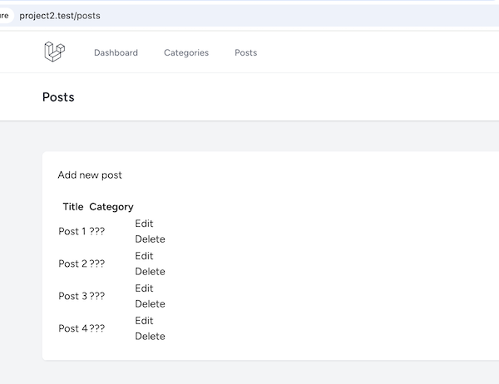
Task: Delete Post 3
Action: tap(150, 304)
